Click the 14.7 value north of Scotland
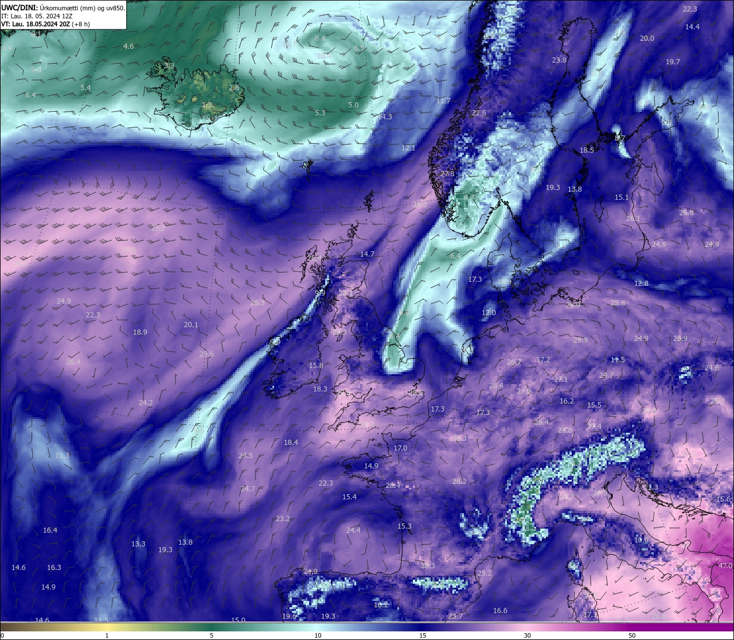The image size is (734, 640). coord(367,254)
